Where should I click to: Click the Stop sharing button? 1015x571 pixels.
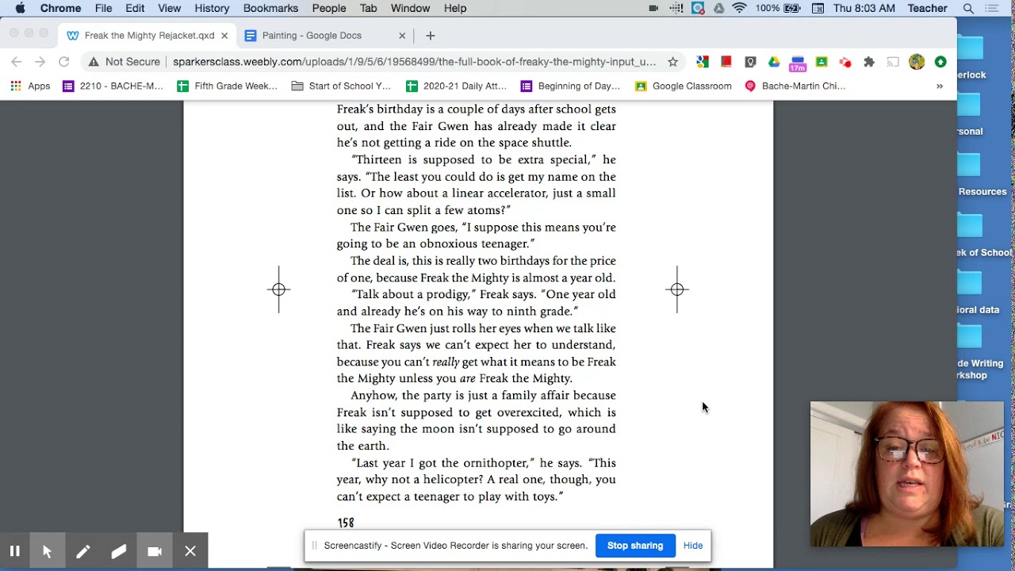click(x=634, y=546)
